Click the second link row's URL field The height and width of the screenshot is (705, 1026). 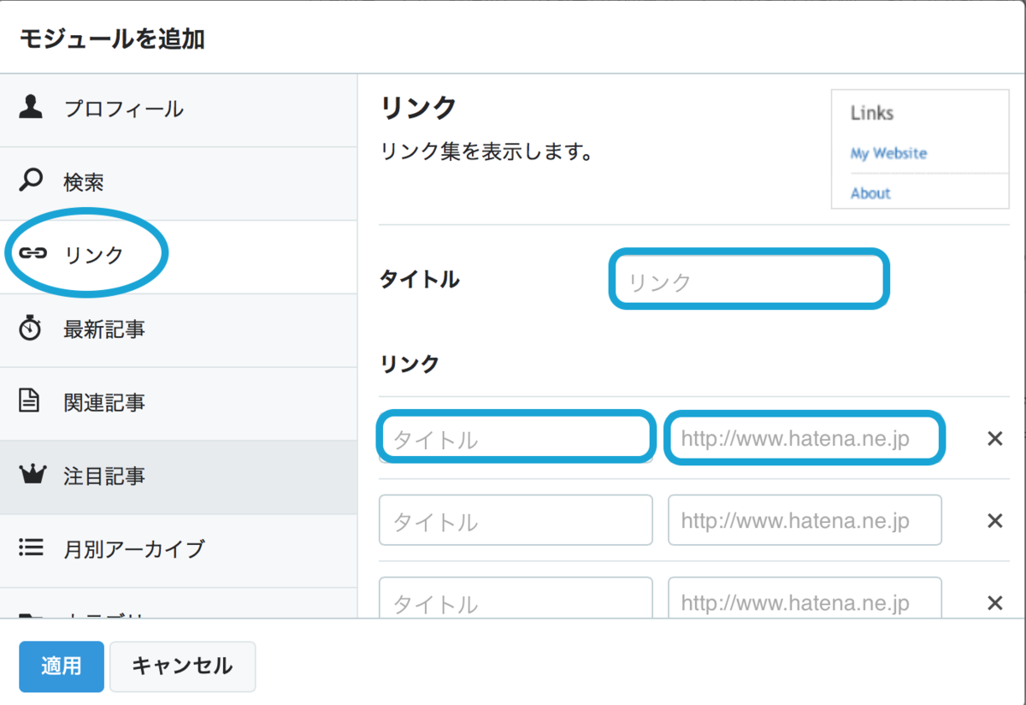[x=805, y=520]
